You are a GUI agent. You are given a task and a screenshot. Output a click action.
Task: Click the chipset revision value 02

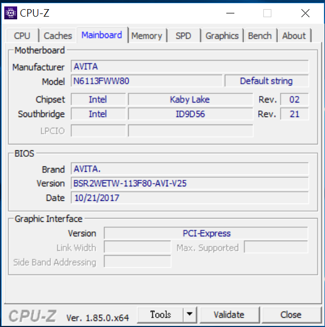point(294,99)
